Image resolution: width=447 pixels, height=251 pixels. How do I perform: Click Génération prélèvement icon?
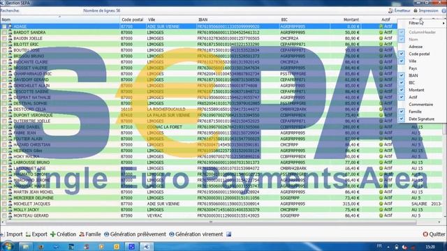[x=107, y=234]
